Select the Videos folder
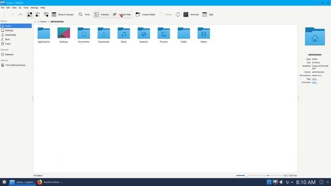 (x=204, y=35)
